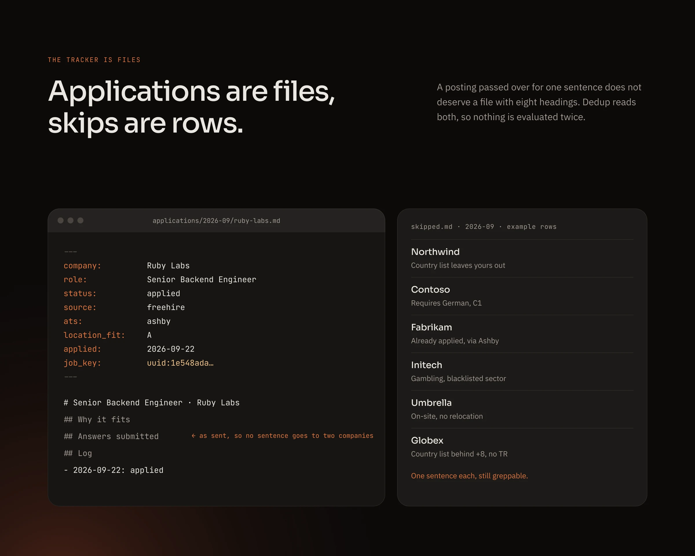Image resolution: width=695 pixels, height=556 pixels.
Task: Select the Contoso skipped row title
Action: click(x=430, y=290)
